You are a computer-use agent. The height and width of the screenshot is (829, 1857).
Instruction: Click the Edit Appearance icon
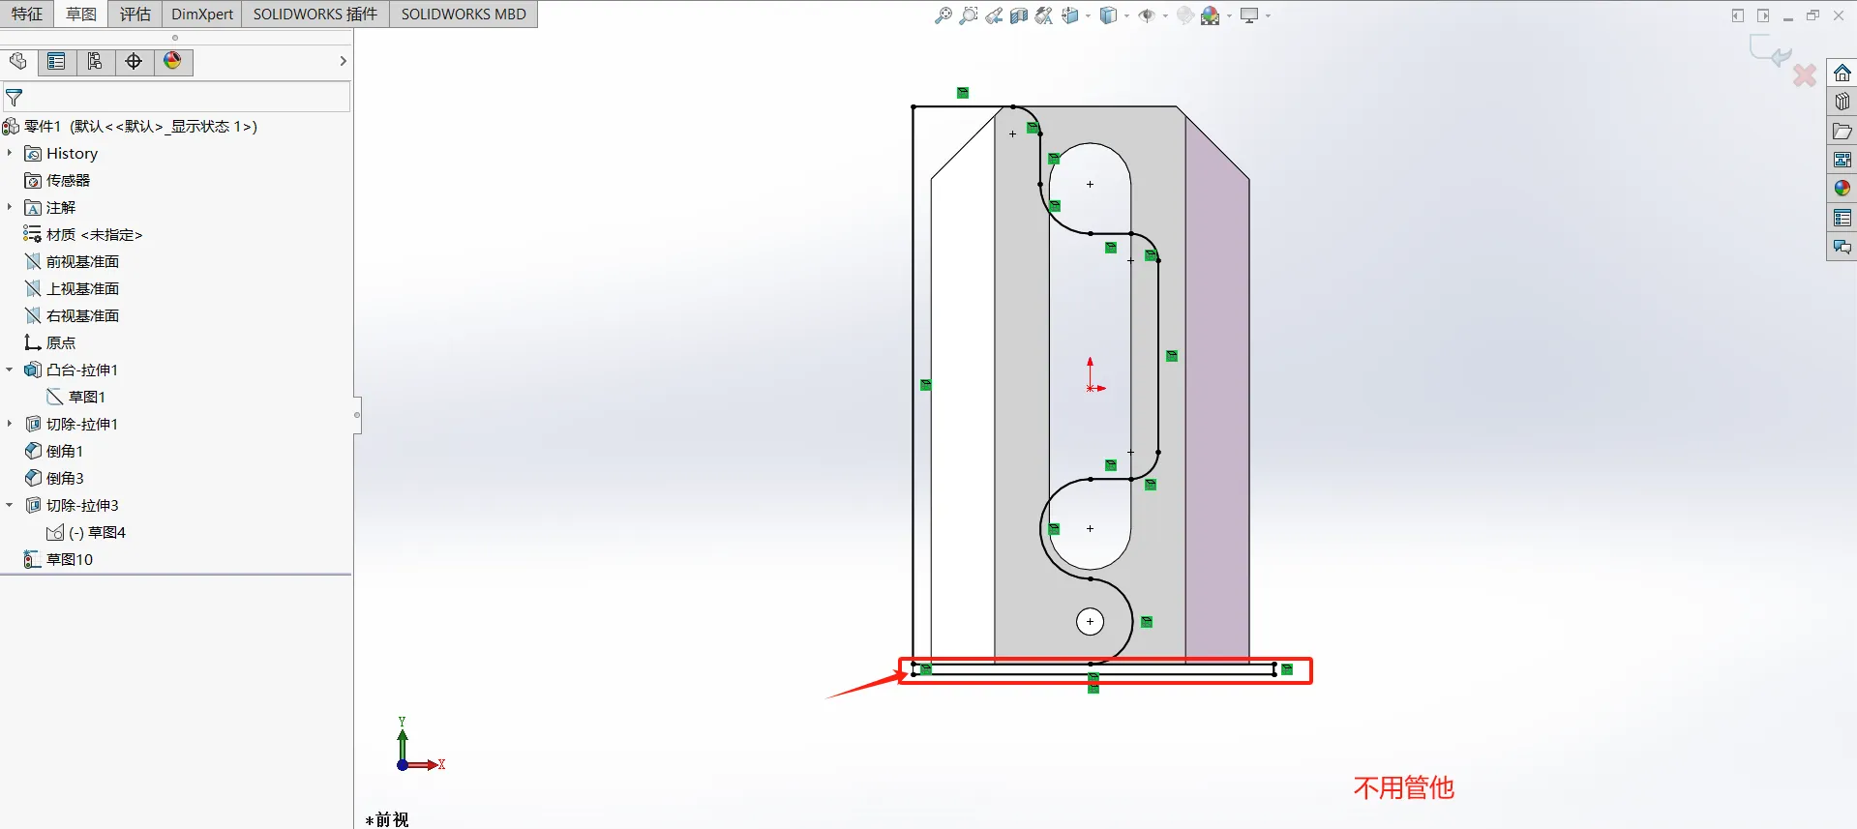point(1184,15)
